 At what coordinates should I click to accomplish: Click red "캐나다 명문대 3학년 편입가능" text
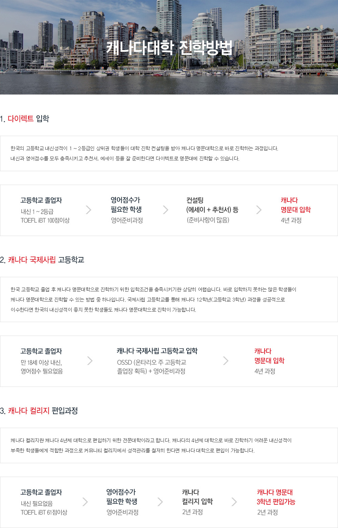[276, 497]
